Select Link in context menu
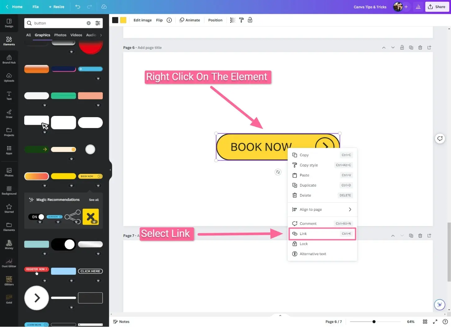The width and height of the screenshot is (451, 327). [322, 234]
